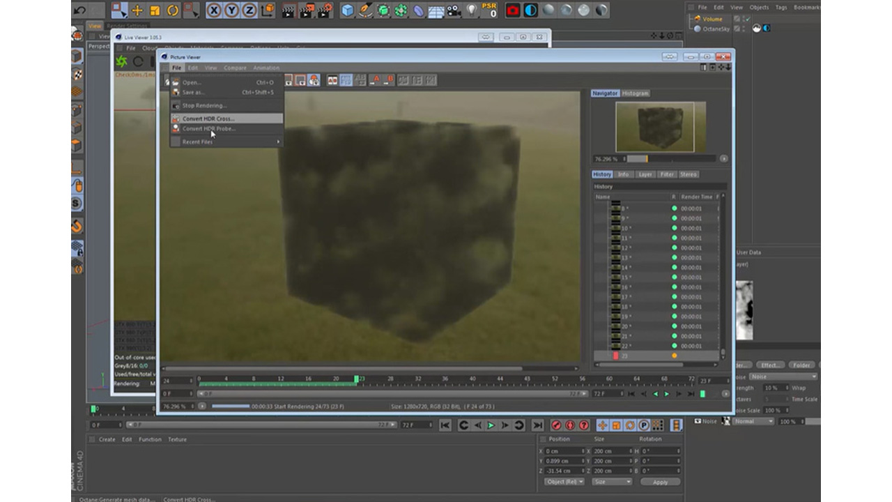Open the Compare menu in Picture Viewer
Viewport: 892px width, 502px height.
235,68
